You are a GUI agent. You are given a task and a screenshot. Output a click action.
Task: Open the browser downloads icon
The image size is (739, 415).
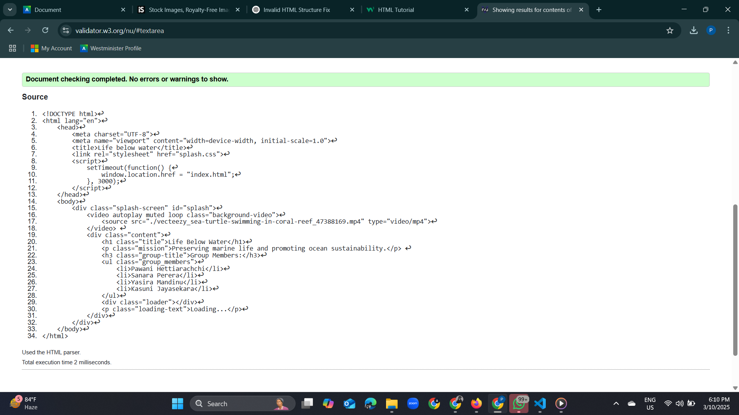point(694,30)
